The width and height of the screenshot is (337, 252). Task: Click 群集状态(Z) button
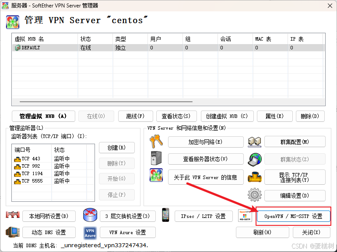(295, 159)
